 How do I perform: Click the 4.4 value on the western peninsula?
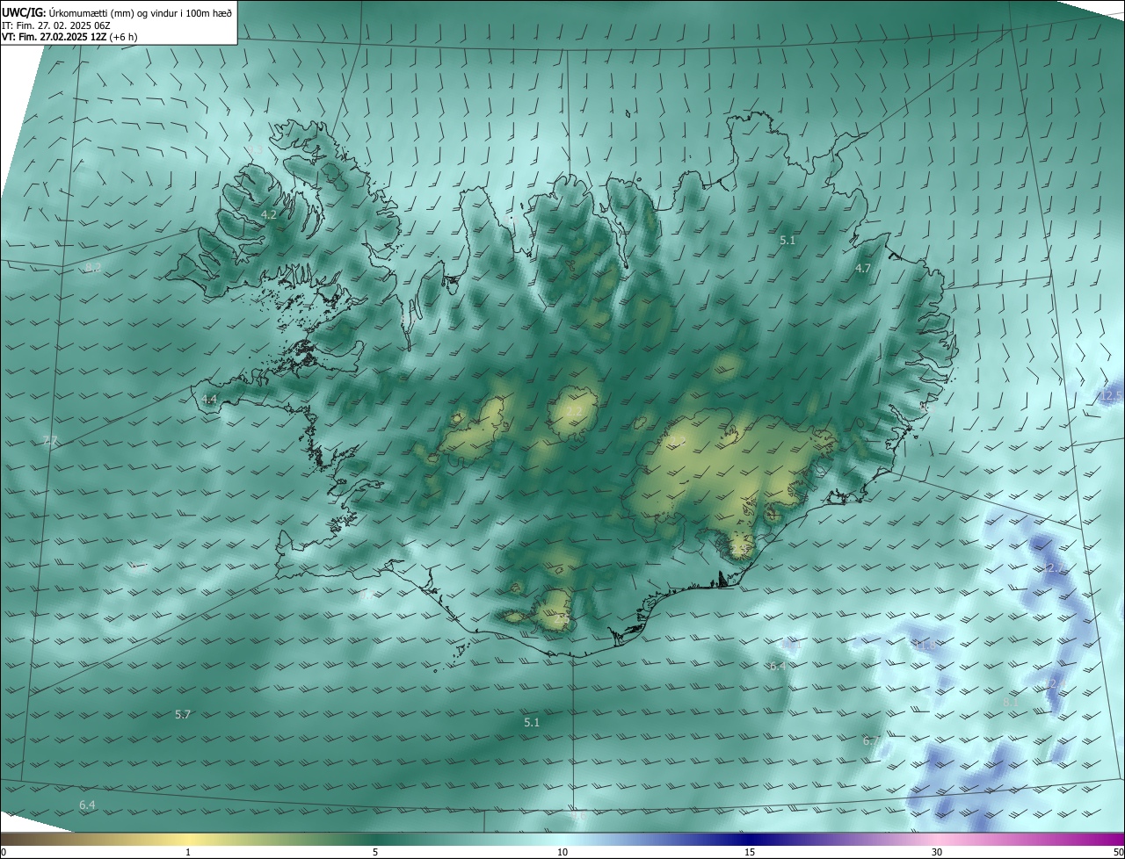click(208, 399)
